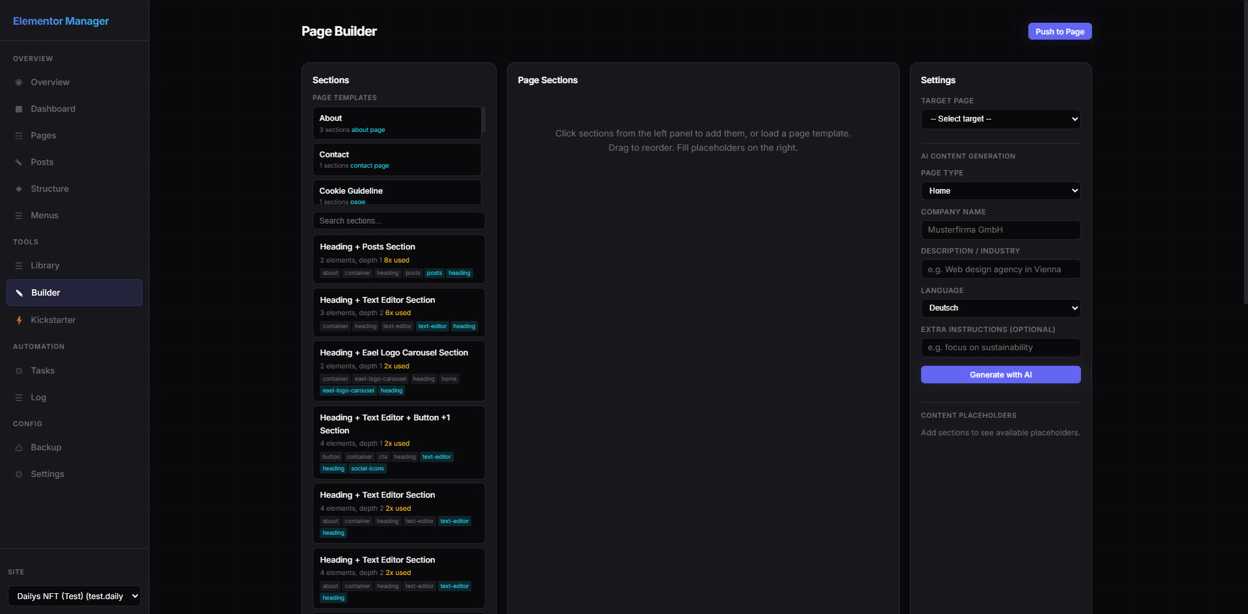
Task: Open the Target Page dropdown
Action: click(x=1000, y=119)
